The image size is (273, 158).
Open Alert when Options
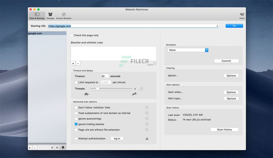pyautogui.click(x=231, y=92)
